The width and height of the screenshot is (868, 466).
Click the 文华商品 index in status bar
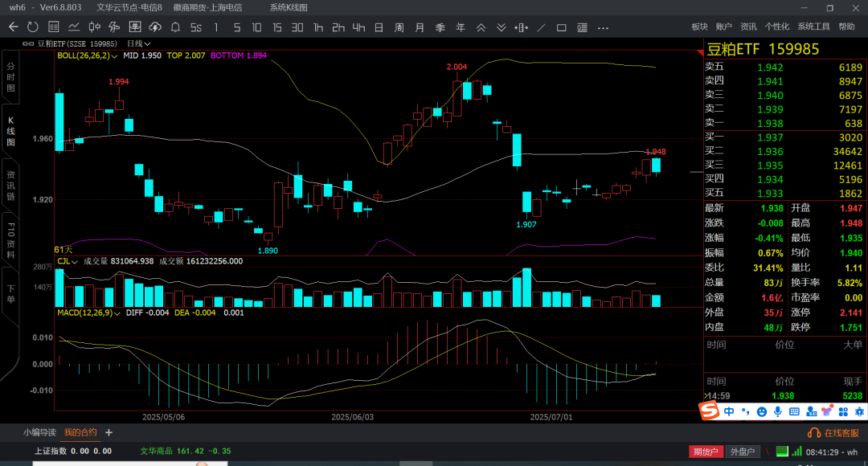(186, 451)
